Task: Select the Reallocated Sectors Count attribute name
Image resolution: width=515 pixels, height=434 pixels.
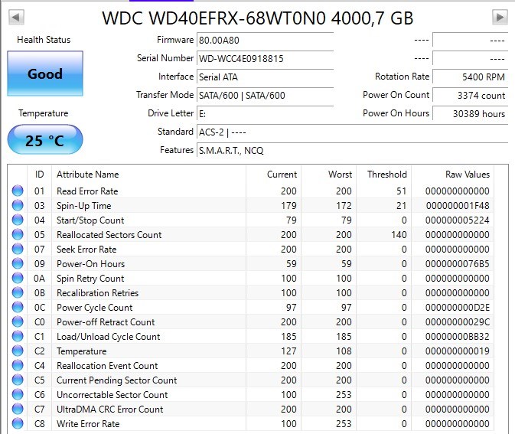Action: click(x=109, y=234)
